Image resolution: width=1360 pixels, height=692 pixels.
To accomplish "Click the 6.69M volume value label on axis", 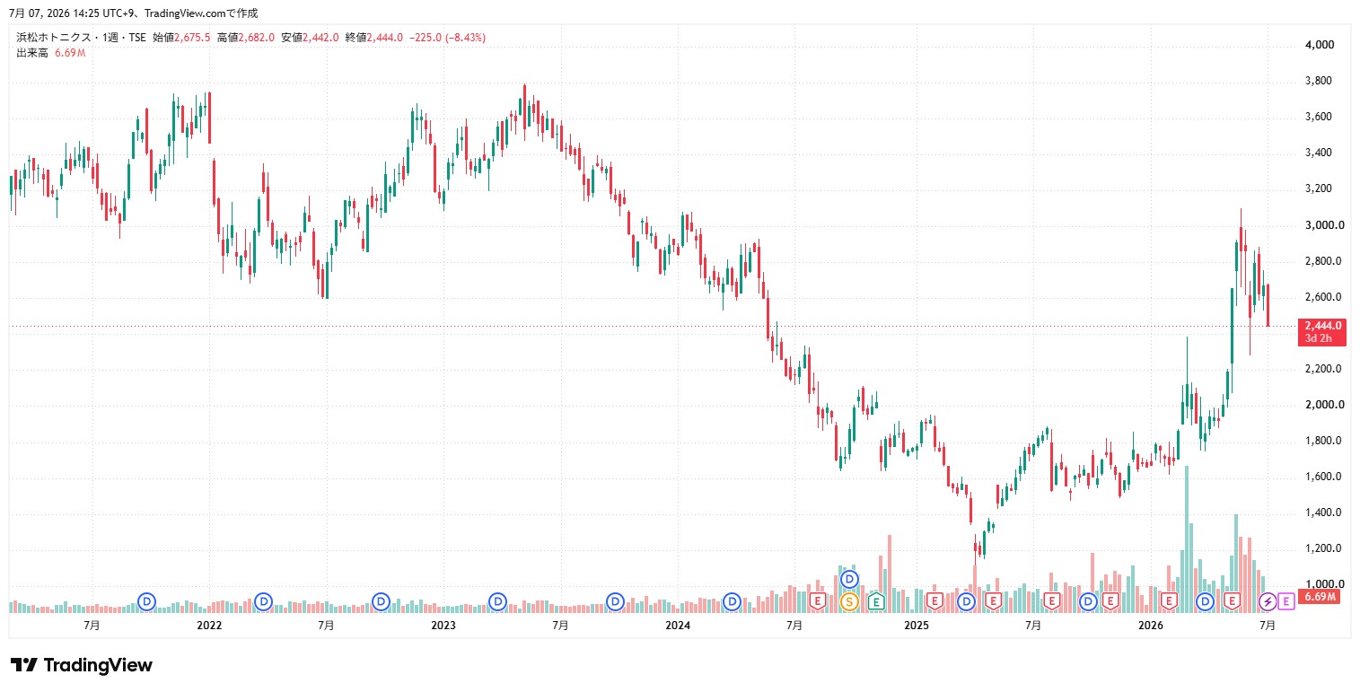I will pos(1320,597).
